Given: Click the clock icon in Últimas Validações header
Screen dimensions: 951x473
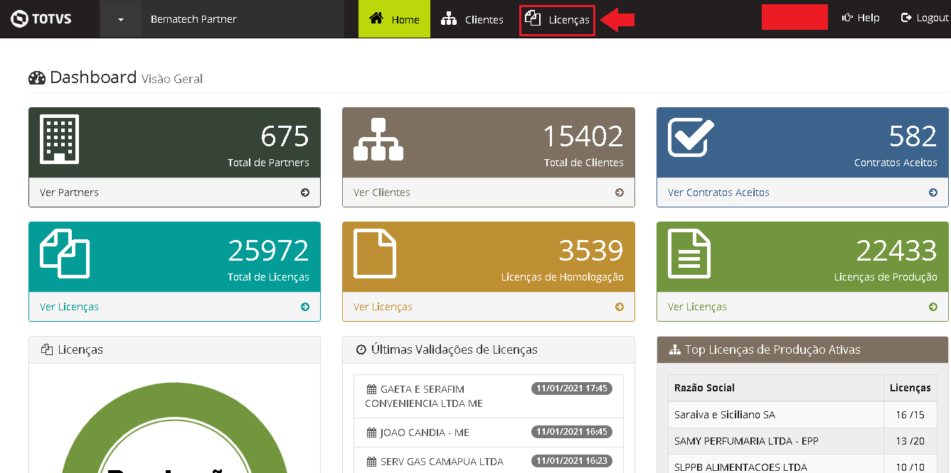Looking at the screenshot, I should point(361,349).
